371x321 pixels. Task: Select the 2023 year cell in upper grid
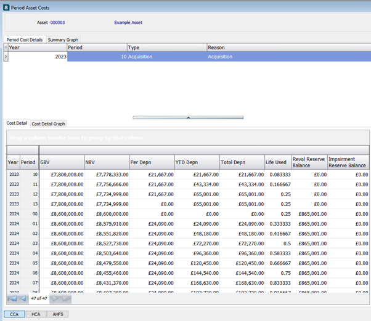click(x=38, y=57)
